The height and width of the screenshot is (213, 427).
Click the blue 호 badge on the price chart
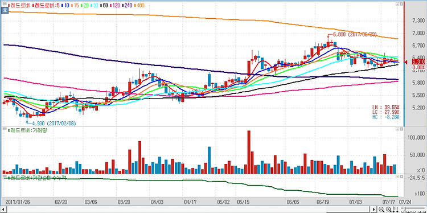[5, 10]
